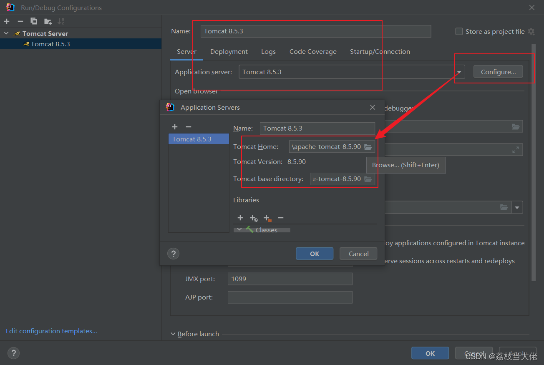544x365 pixels.
Task: Browse for Tomcat base directory folder
Action: coord(368,179)
